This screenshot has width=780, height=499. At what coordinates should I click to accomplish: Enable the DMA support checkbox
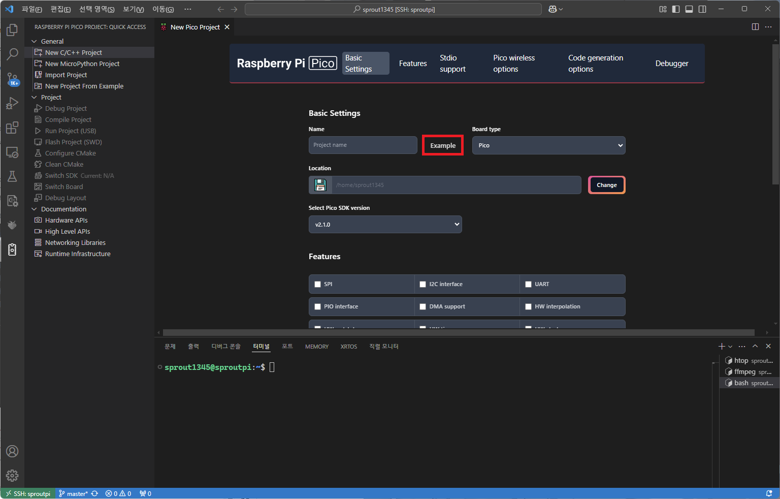pos(422,307)
